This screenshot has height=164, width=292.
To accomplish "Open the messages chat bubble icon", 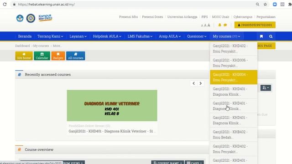I will [225, 25].
